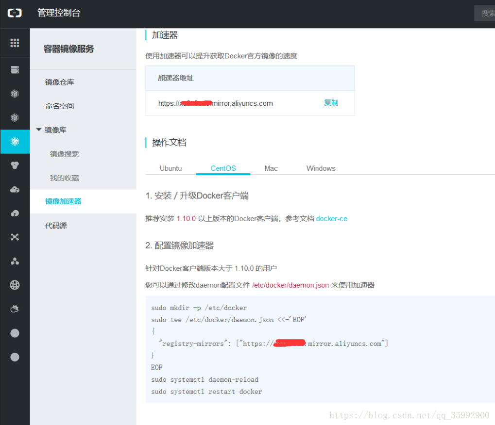
Task: Click the '1. 安装 / 升级Docker客户端' heading
Action: click(197, 196)
